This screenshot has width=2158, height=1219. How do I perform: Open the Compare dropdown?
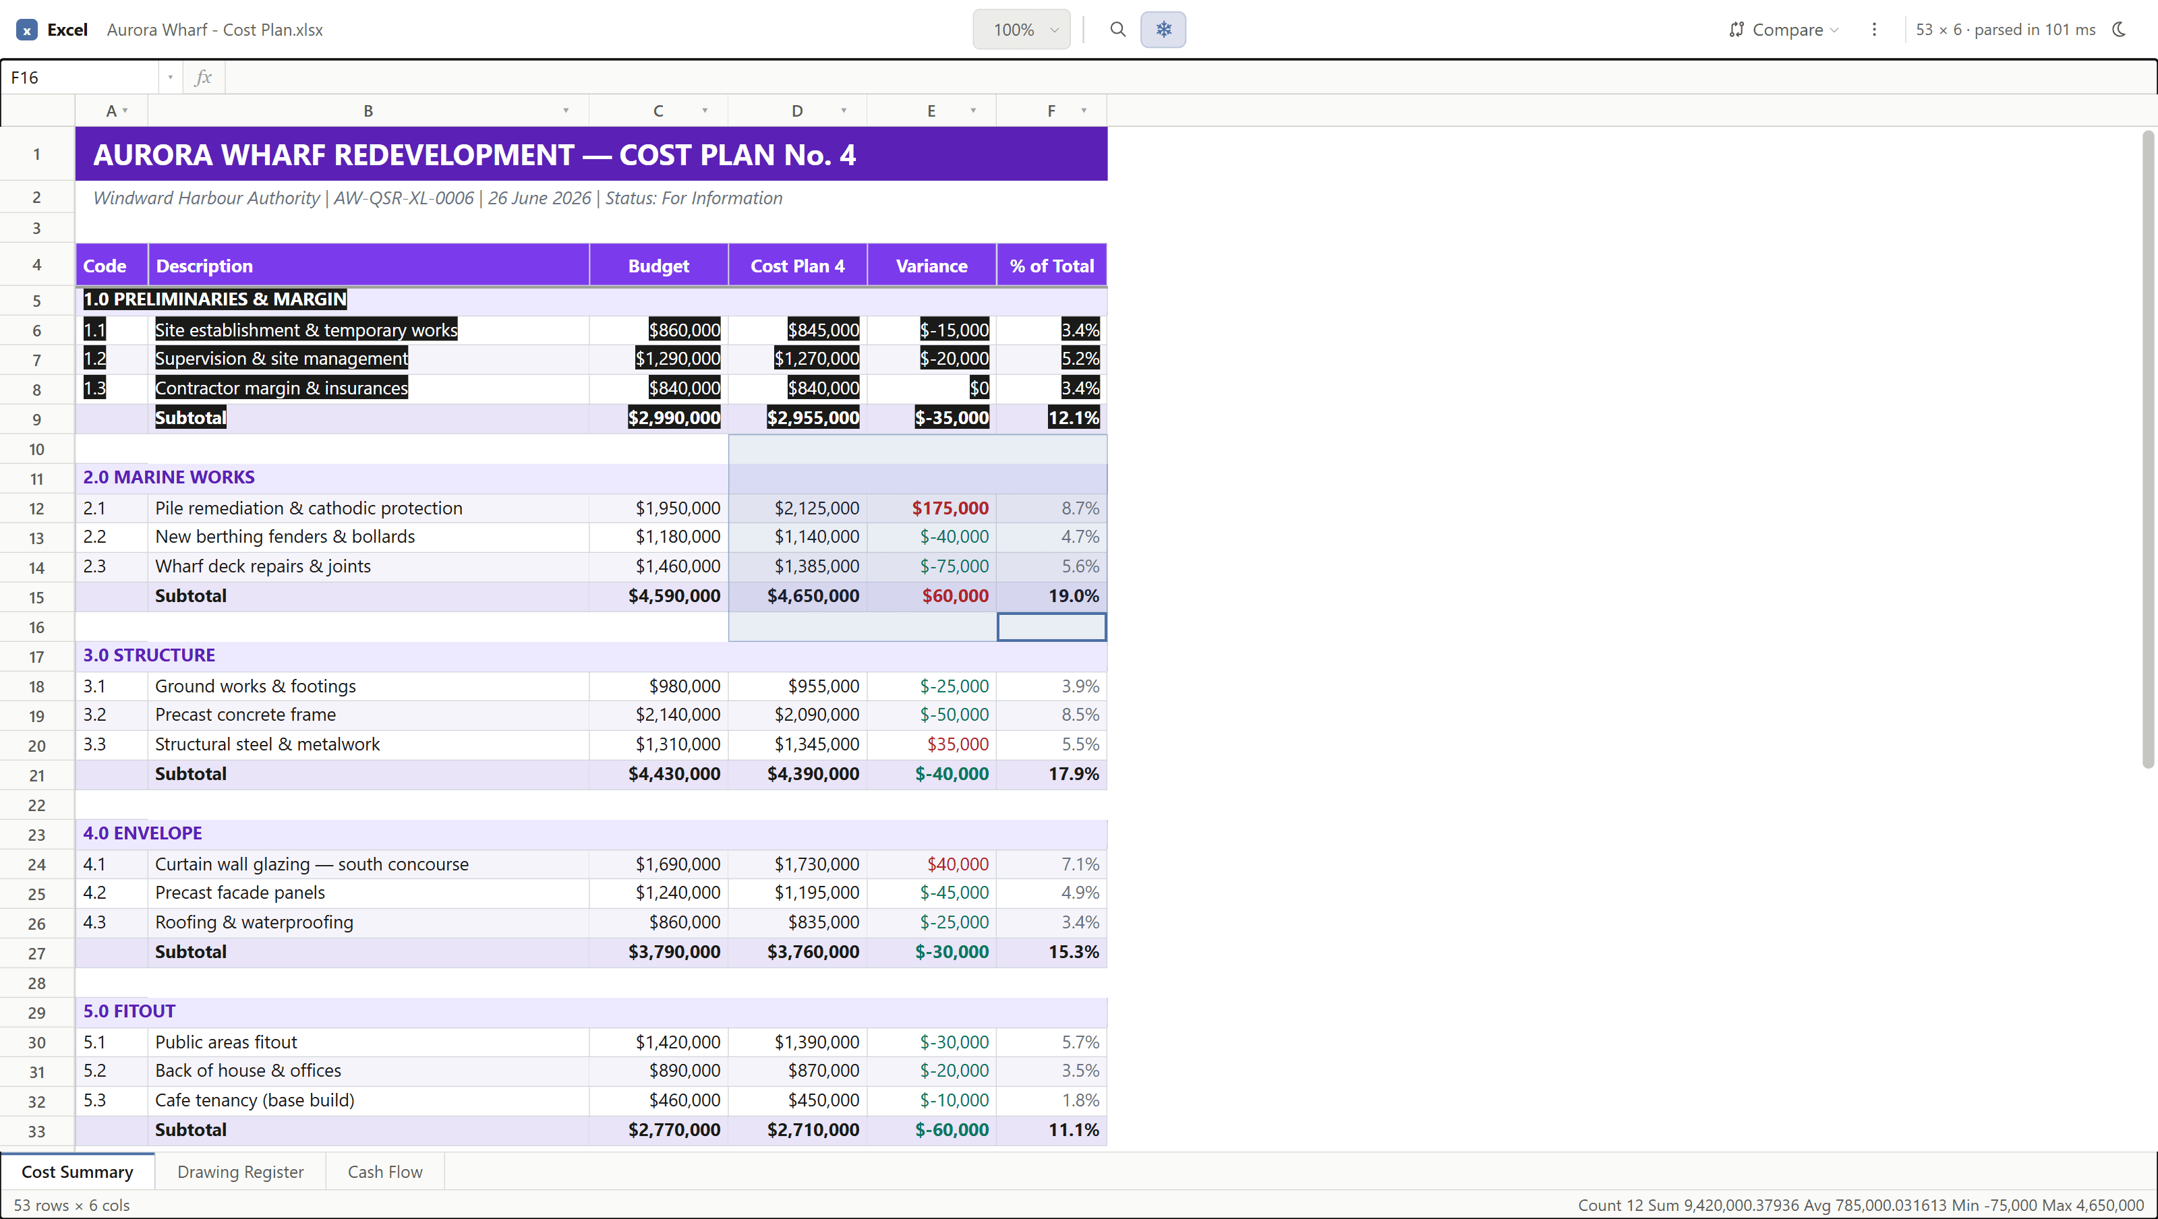(1784, 30)
